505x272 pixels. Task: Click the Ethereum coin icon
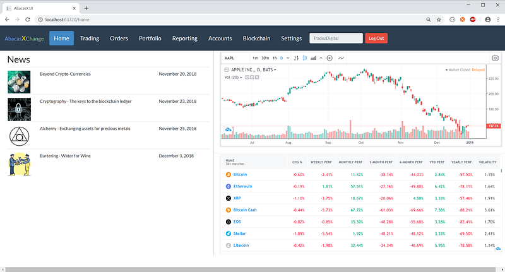(x=229, y=186)
